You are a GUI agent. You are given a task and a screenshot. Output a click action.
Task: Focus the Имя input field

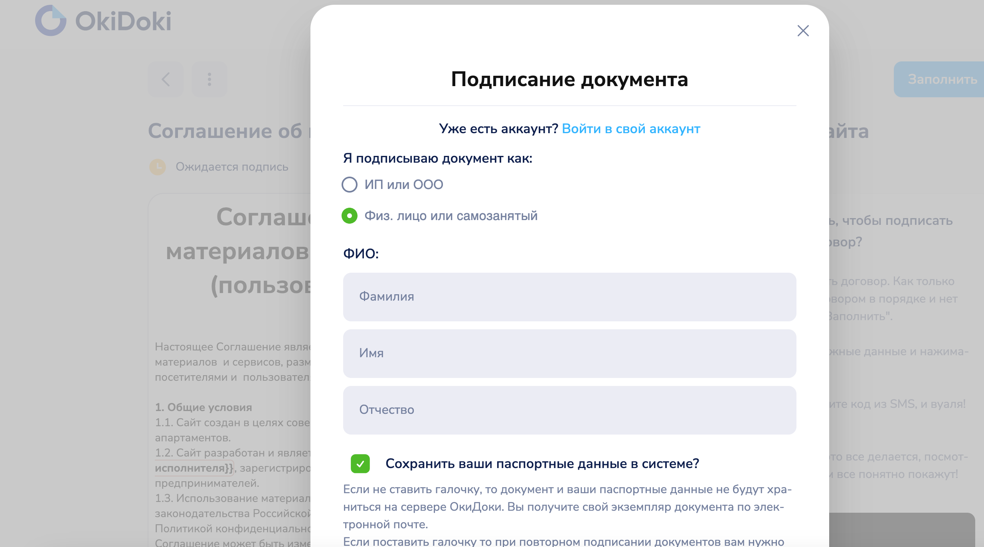point(569,354)
